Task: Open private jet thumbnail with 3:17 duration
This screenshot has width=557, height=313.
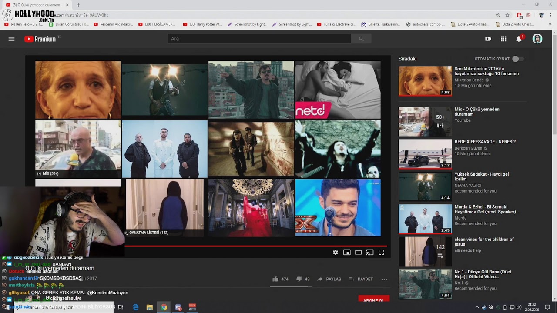Action: [x=425, y=154]
